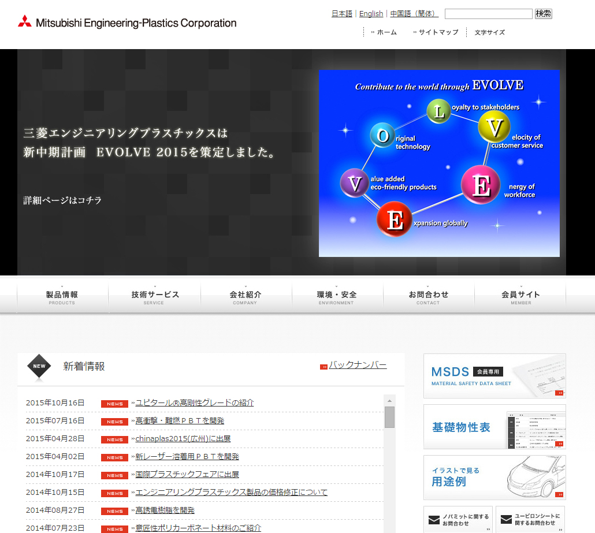Click NEWS badge for 2014年10月15日 entry

point(114,493)
